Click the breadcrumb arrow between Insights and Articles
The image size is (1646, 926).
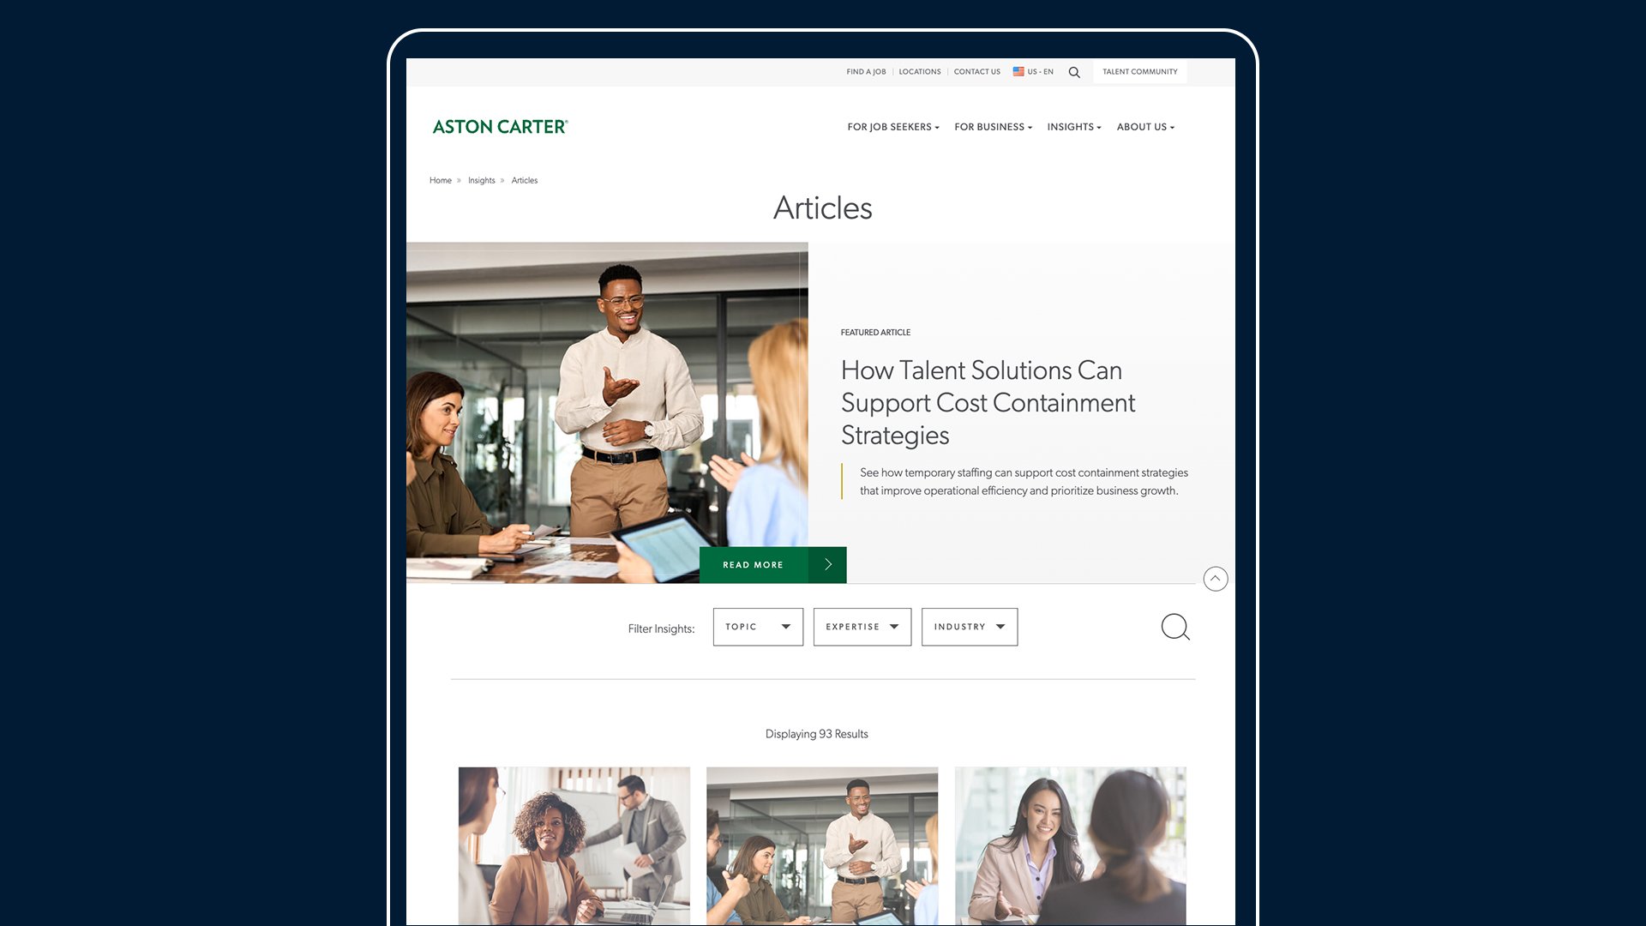[503, 181]
